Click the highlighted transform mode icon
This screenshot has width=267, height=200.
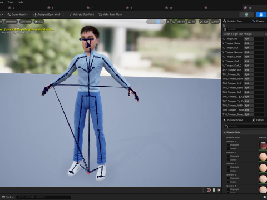158,22
